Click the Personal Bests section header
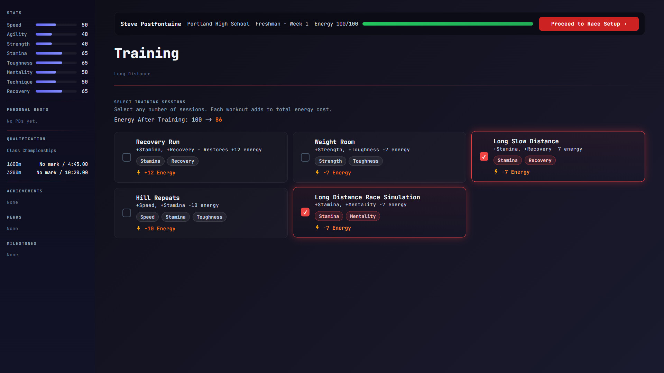The width and height of the screenshot is (664, 373). click(28, 109)
